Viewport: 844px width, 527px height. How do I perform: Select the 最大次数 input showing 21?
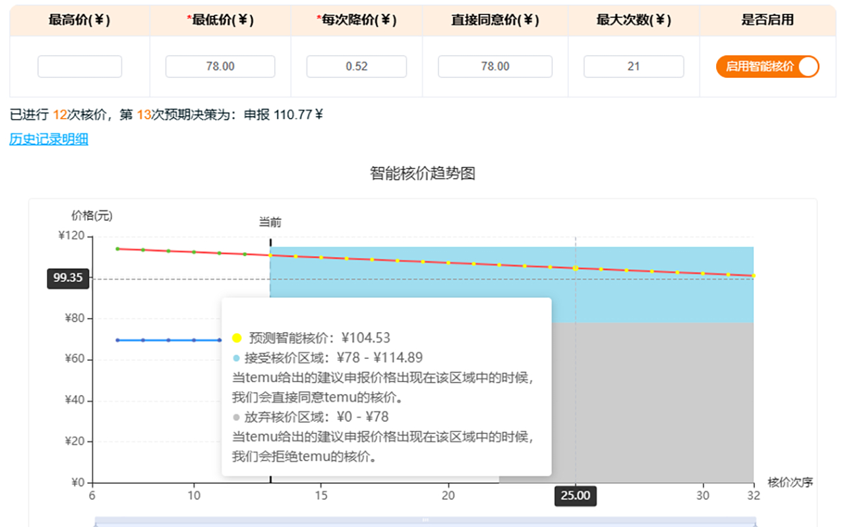(633, 66)
